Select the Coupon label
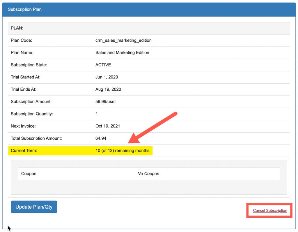This screenshot has width=298, height=232. (x=27, y=173)
